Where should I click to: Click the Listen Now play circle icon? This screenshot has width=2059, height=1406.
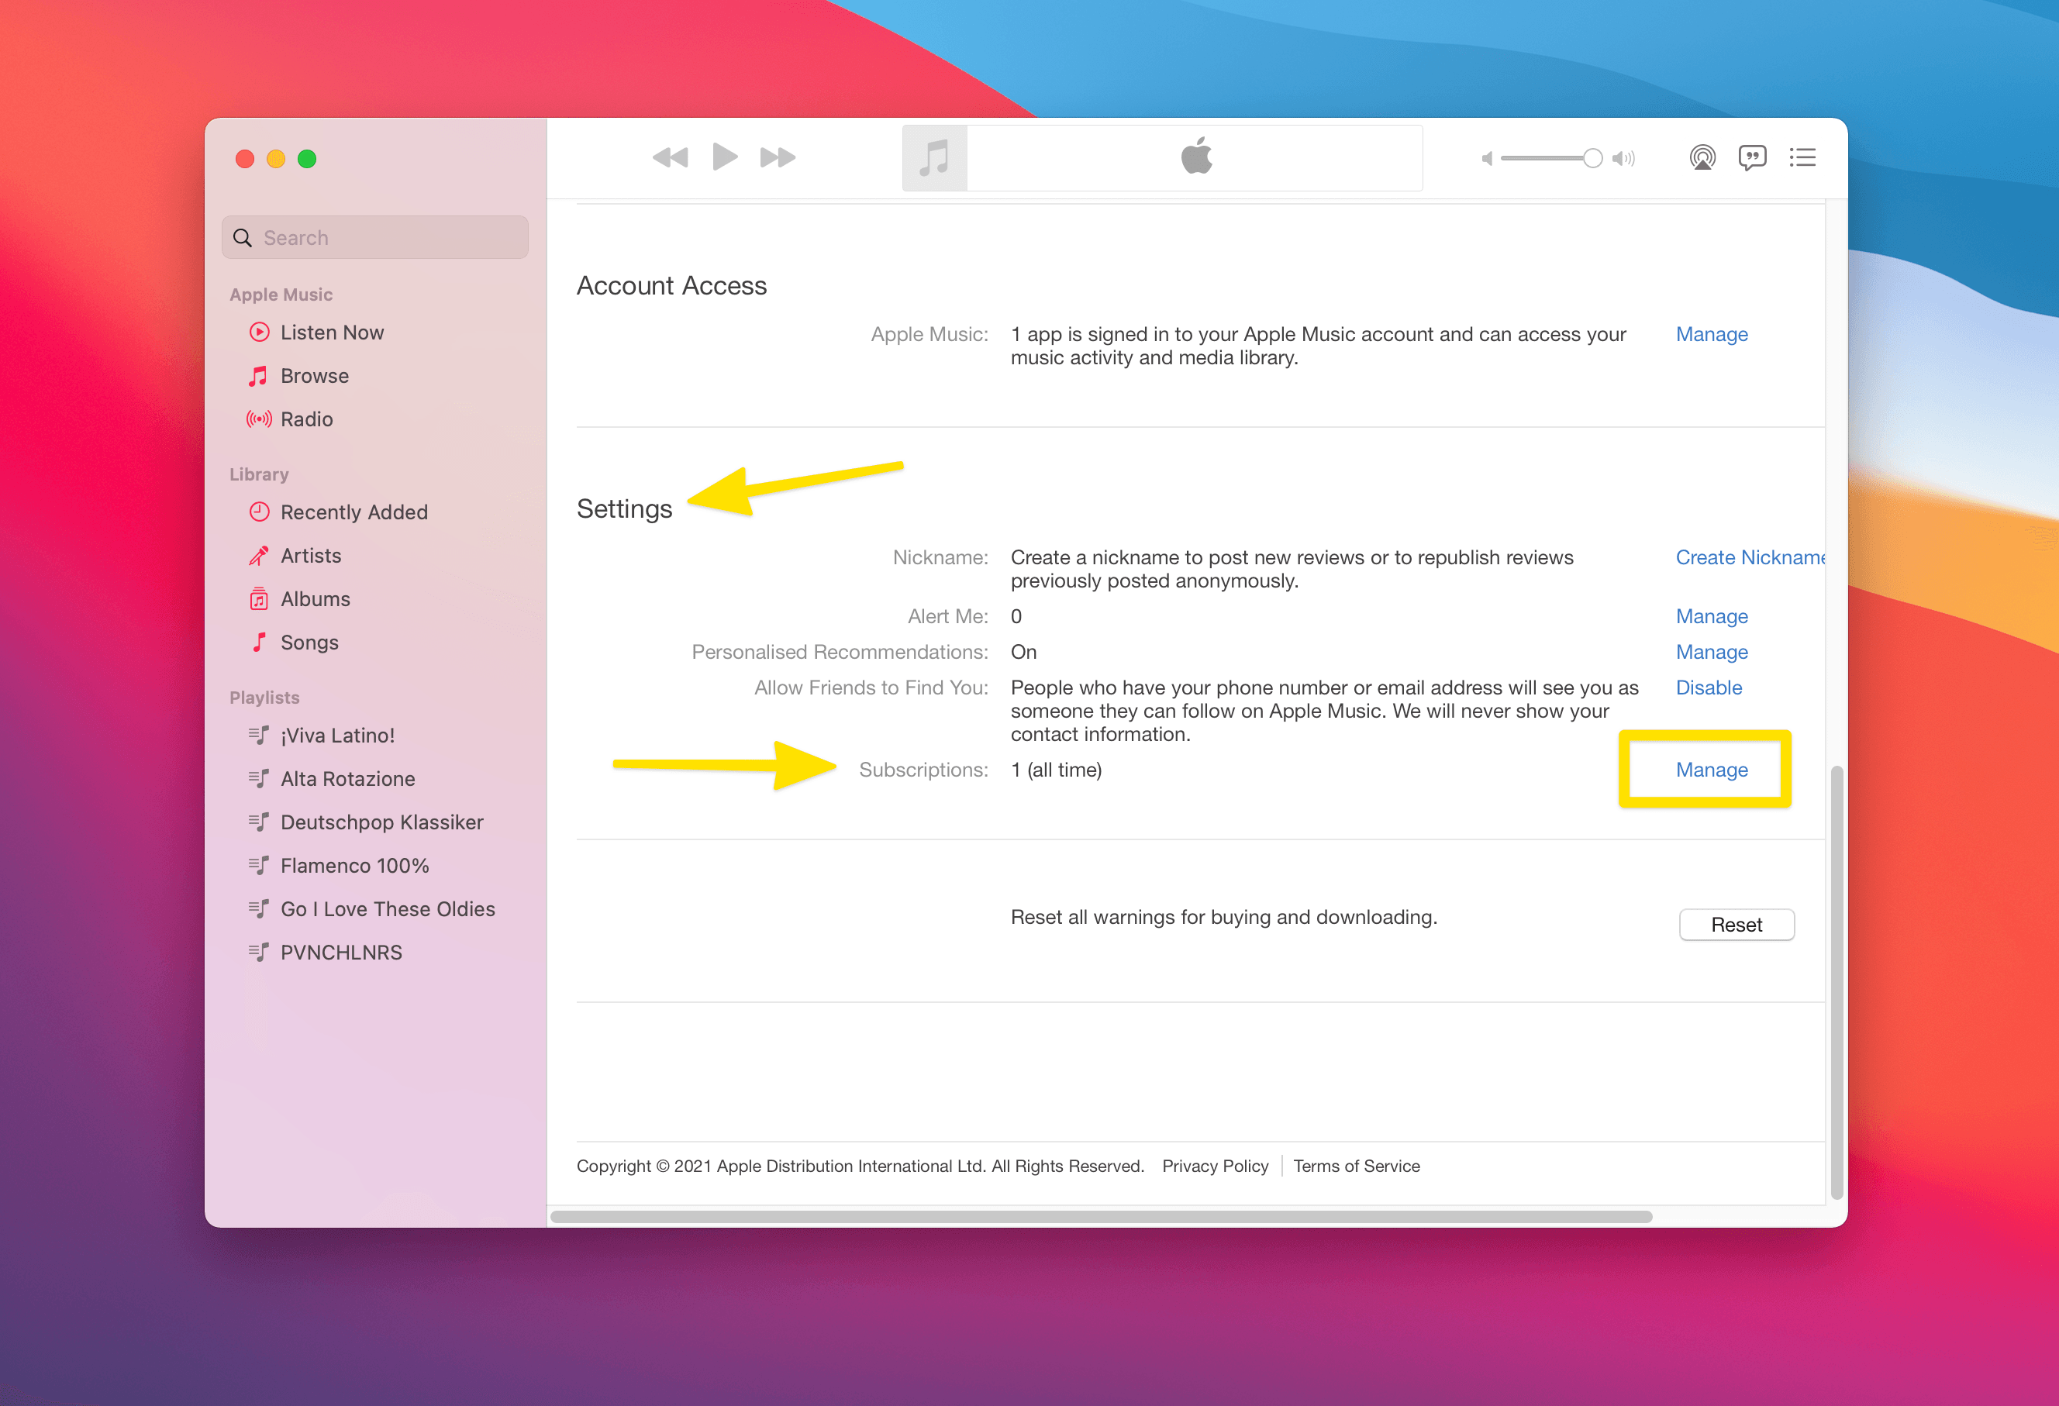pyautogui.click(x=259, y=333)
